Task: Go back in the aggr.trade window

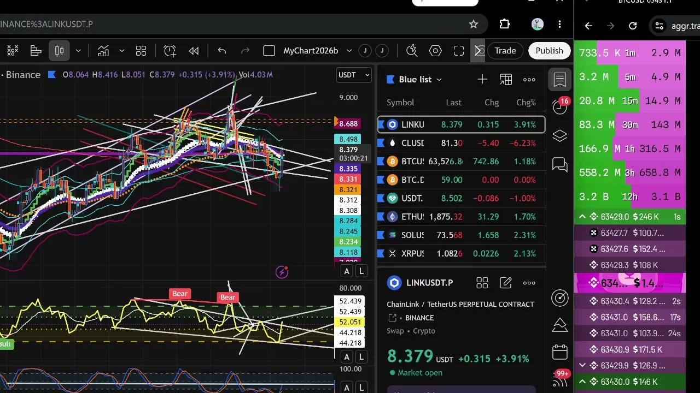Action: 588,26
